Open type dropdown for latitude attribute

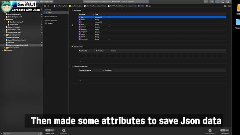(x=109, y=27)
